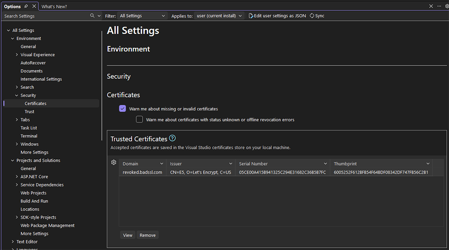The image size is (449, 250).
Task: Click the gear icon beside the certificates table
Action: click(114, 162)
